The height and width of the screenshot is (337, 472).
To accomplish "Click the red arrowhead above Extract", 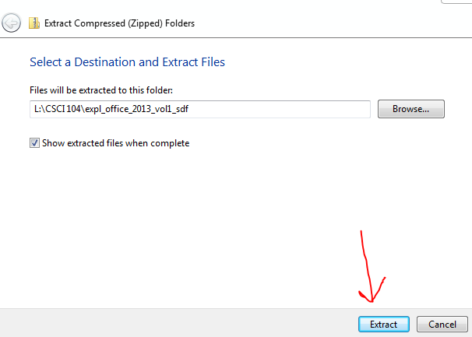I will [372, 297].
